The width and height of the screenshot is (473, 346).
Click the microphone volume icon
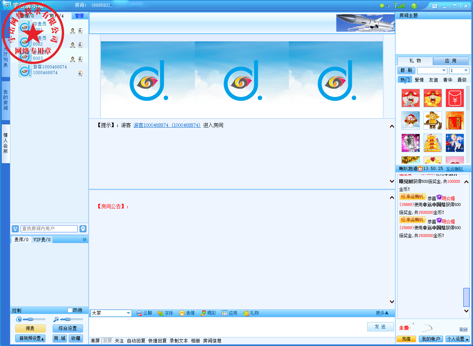56,319
